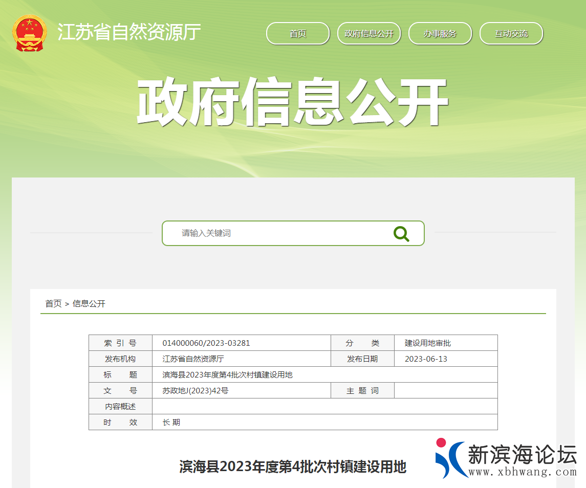Open the 首页 navigation tab

tap(297, 33)
